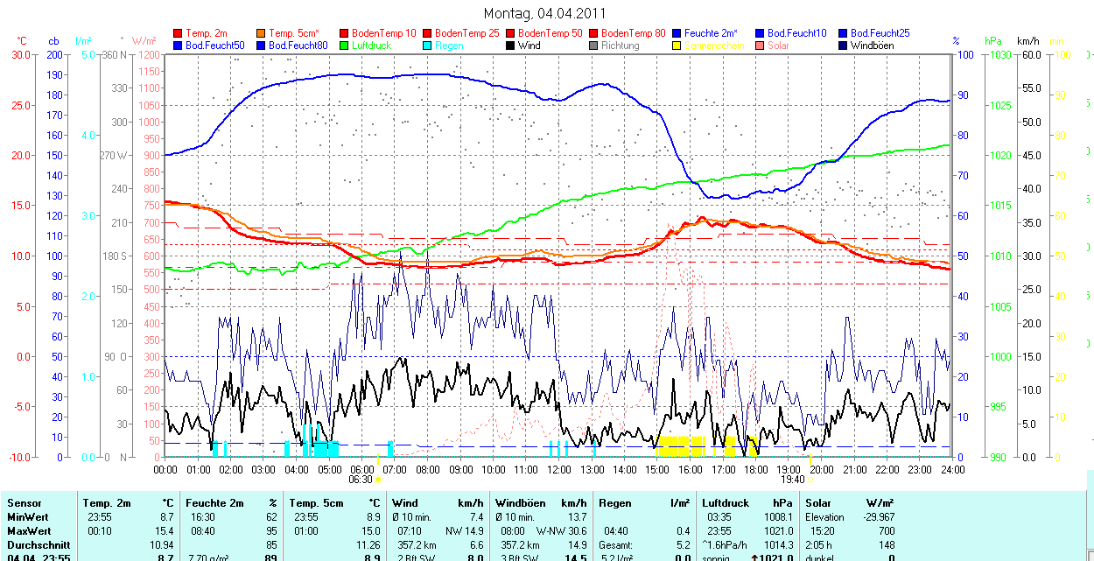Click the black Wind legend square
The width and height of the screenshot is (1094, 561).
[511, 46]
